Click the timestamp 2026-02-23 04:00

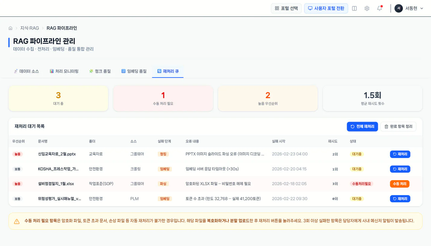click(290, 154)
